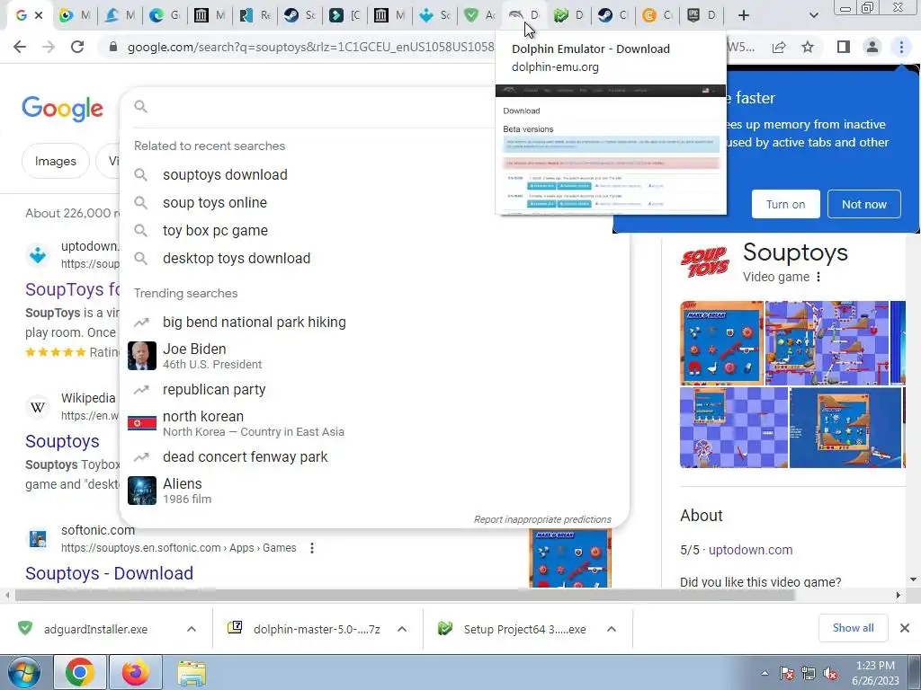Viewport: 921px width, 690px height.
Task: Click the lock icon in address bar
Action: coord(113,47)
